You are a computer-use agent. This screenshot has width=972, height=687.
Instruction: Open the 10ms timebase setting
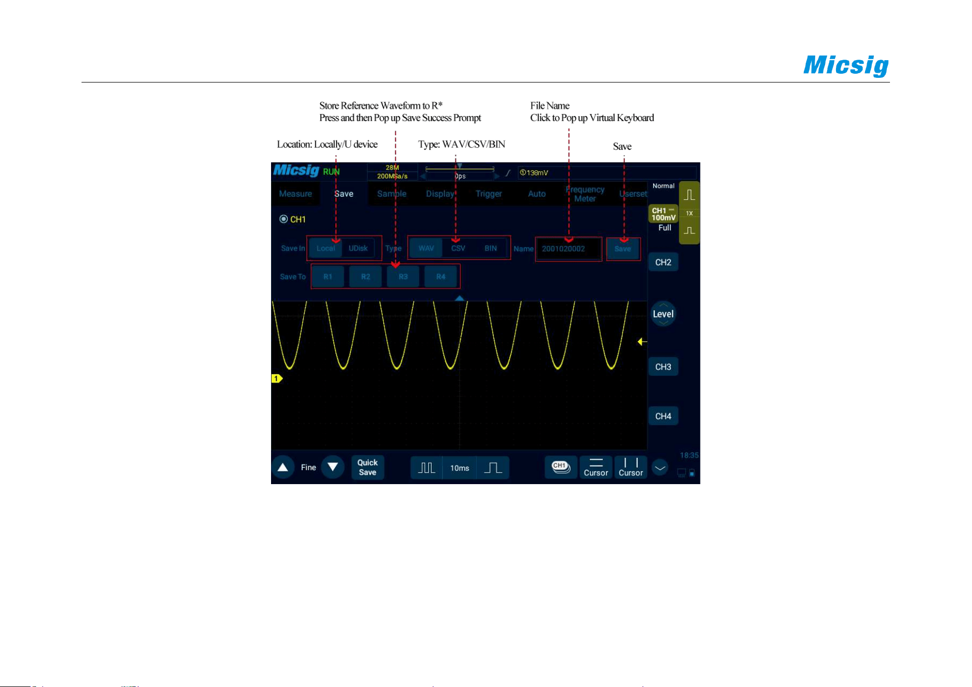(x=460, y=468)
